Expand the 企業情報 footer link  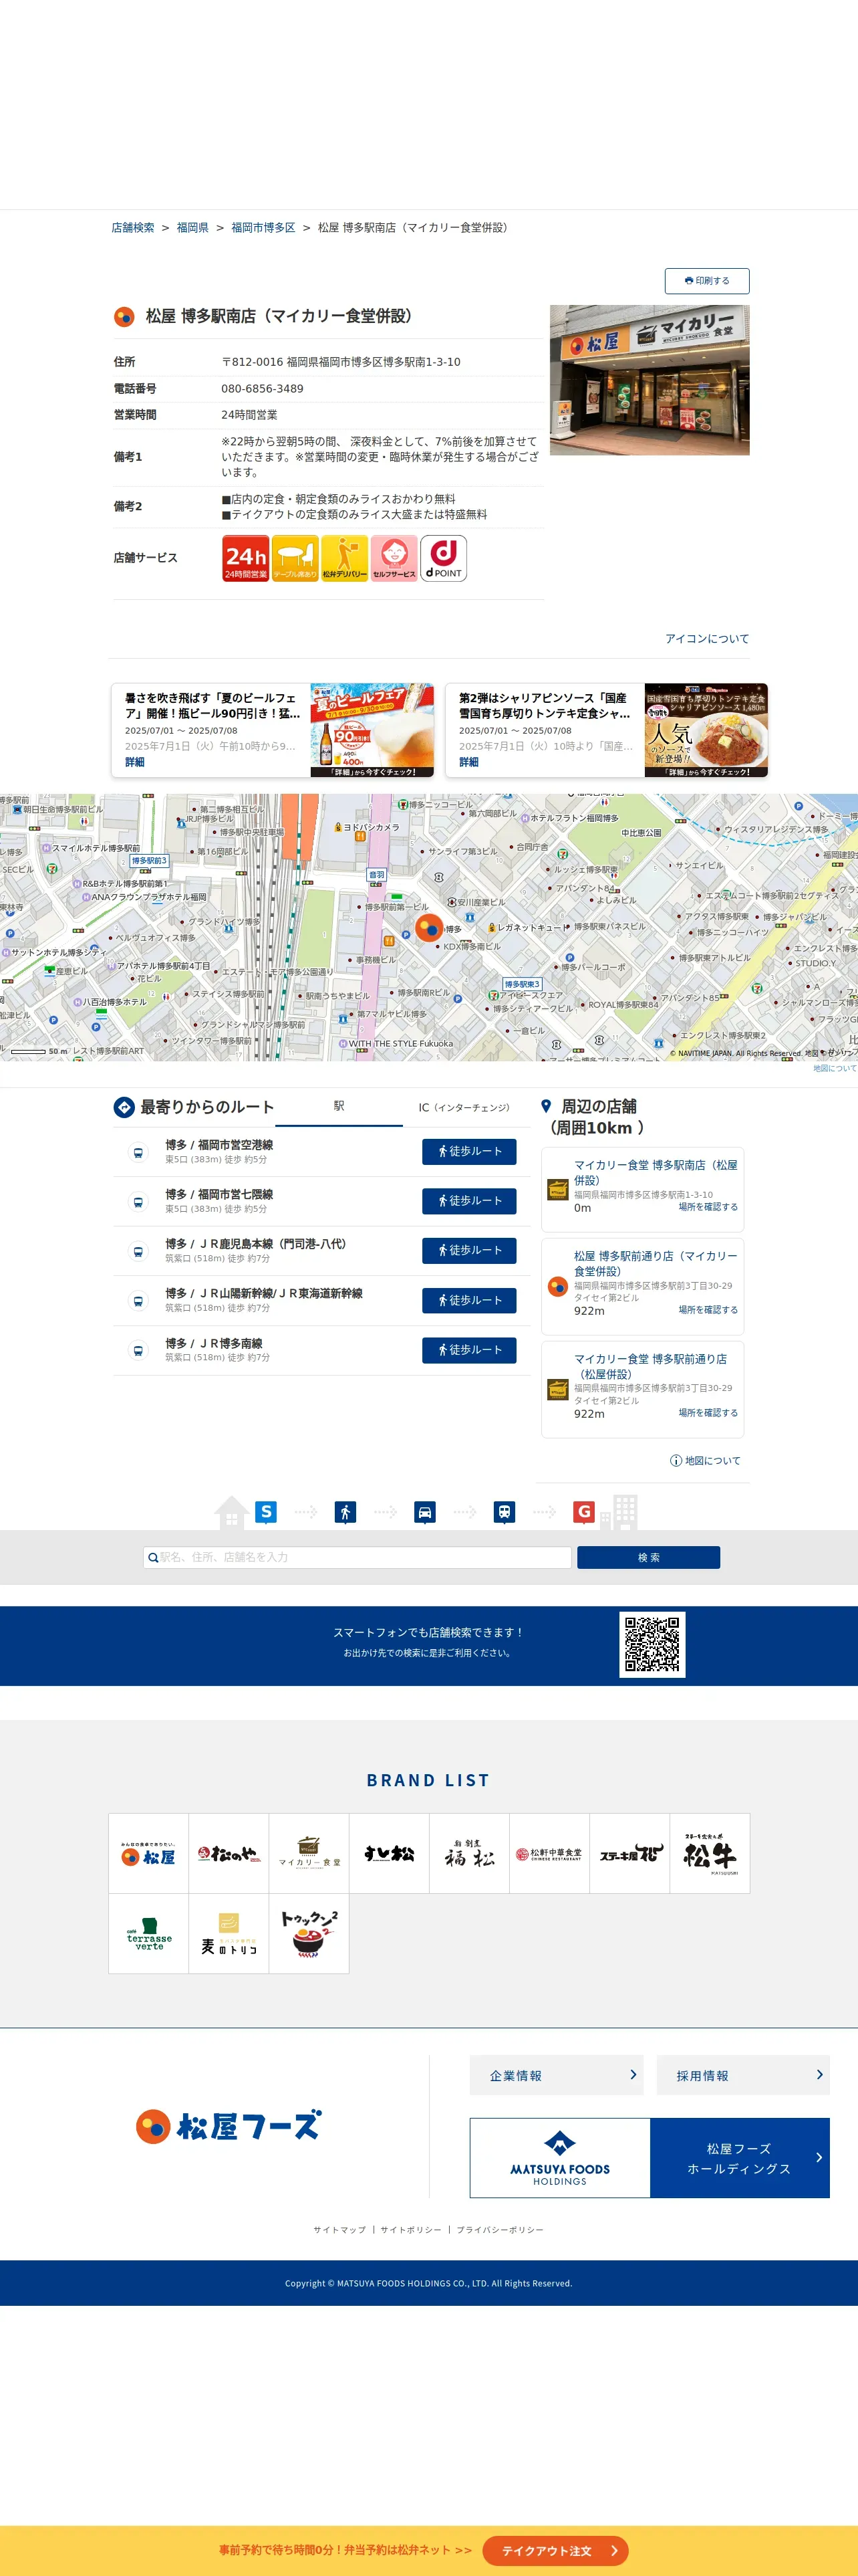557,2075
